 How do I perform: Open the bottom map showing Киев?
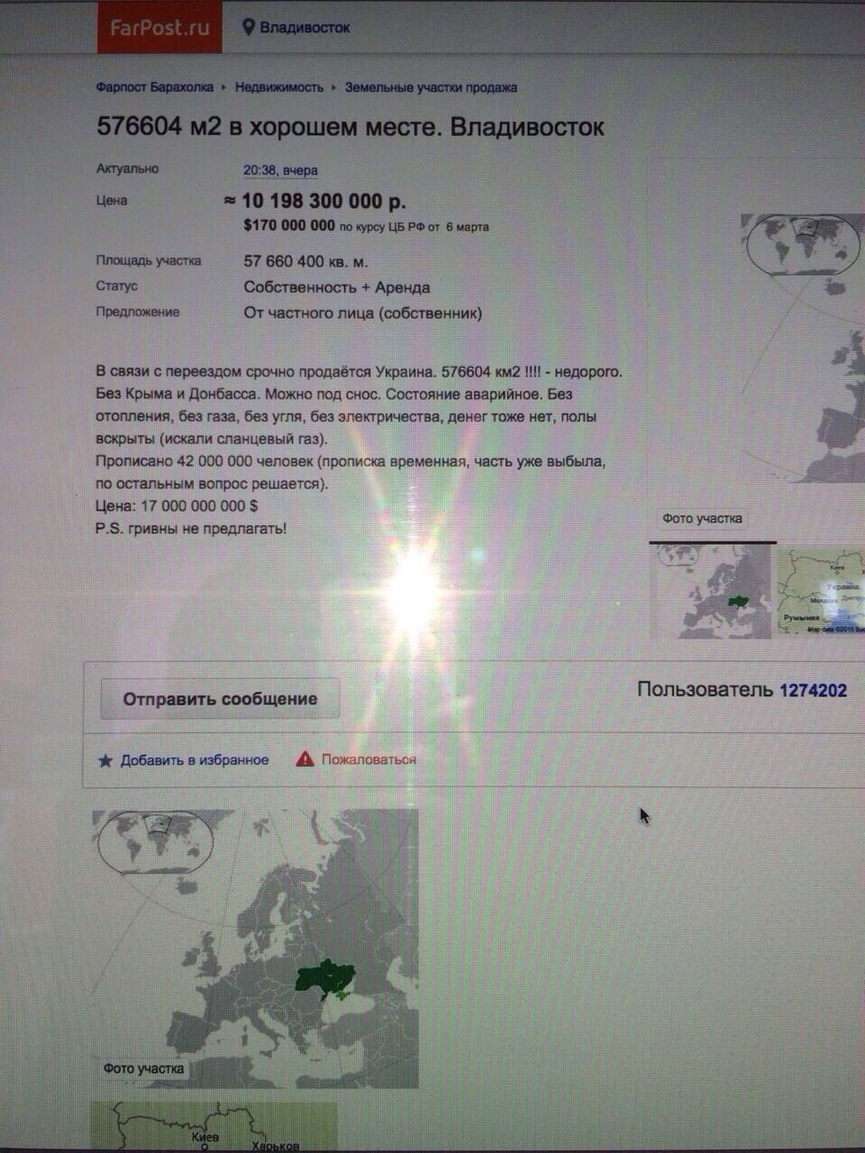[214, 1126]
